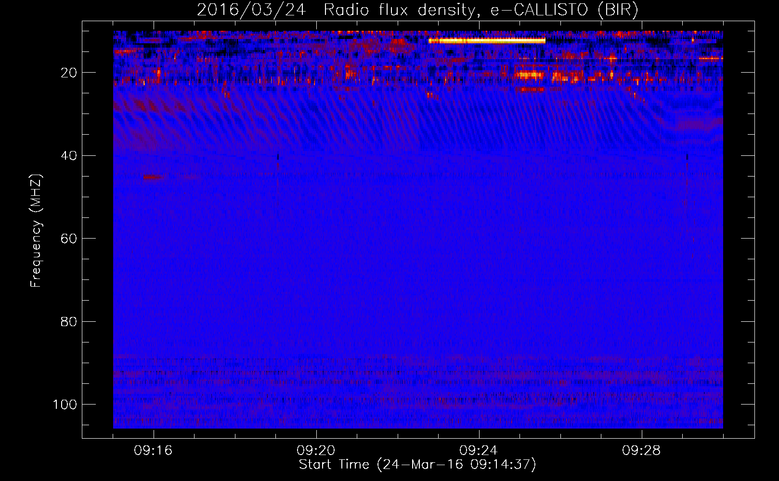The height and width of the screenshot is (481, 779).
Task: Click the '40' frequency tick label
Action: (x=69, y=156)
